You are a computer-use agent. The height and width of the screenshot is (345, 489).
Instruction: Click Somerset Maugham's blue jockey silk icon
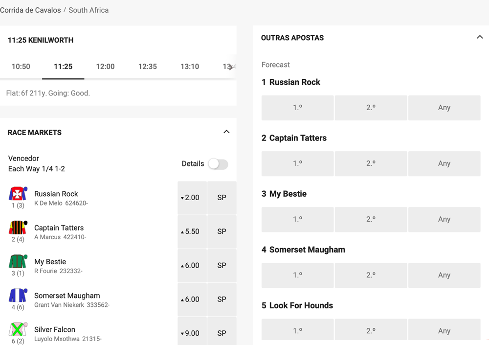click(18, 296)
